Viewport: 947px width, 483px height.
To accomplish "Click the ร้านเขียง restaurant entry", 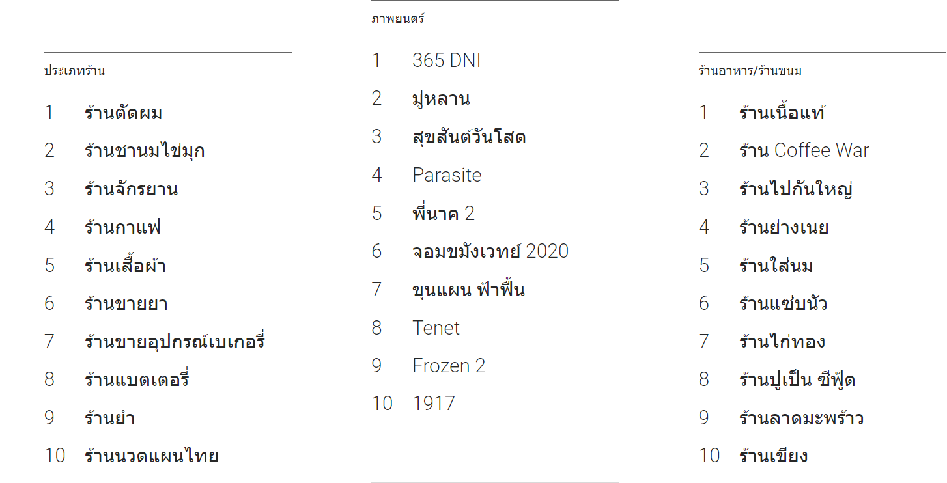I will 773,456.
